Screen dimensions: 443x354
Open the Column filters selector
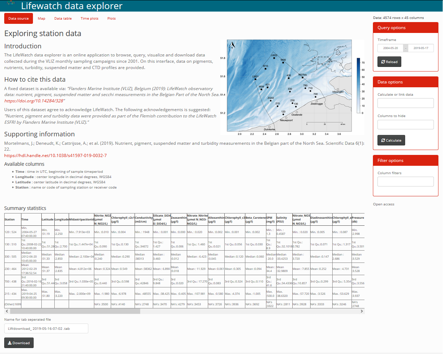[x=405, y=182]
